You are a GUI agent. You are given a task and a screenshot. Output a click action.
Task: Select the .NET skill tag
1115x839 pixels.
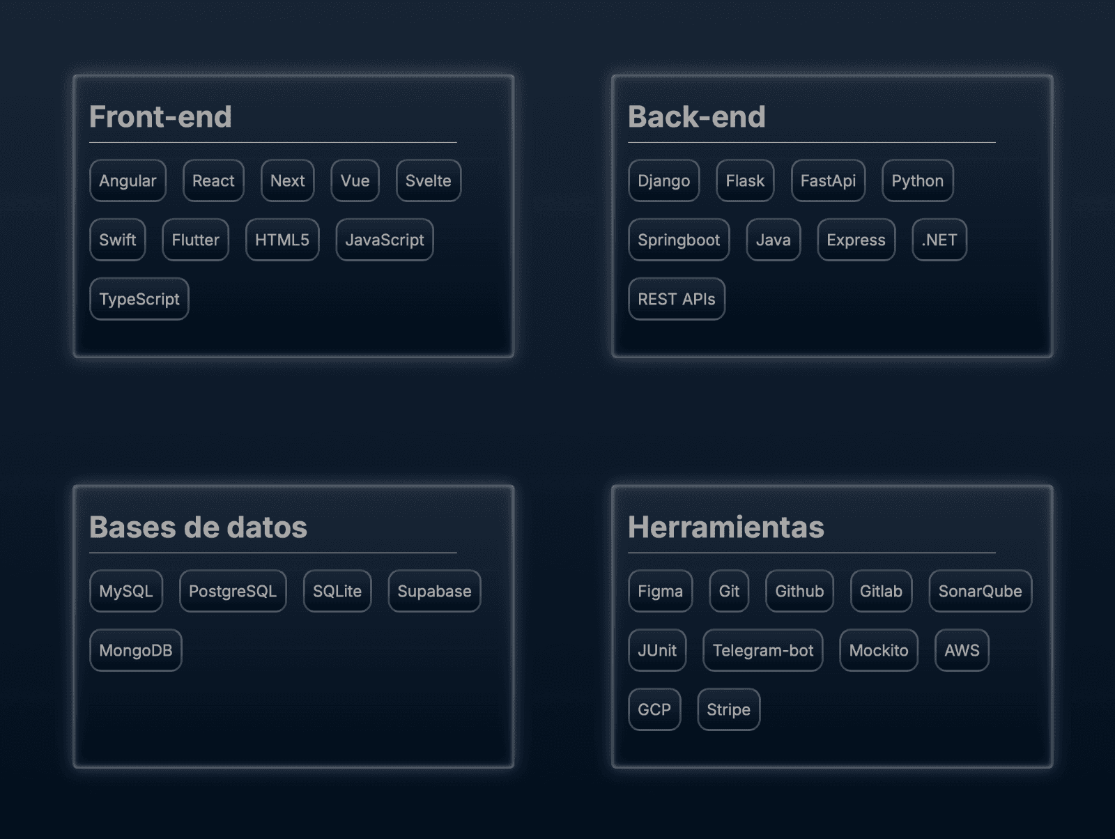tap(939, 240)
